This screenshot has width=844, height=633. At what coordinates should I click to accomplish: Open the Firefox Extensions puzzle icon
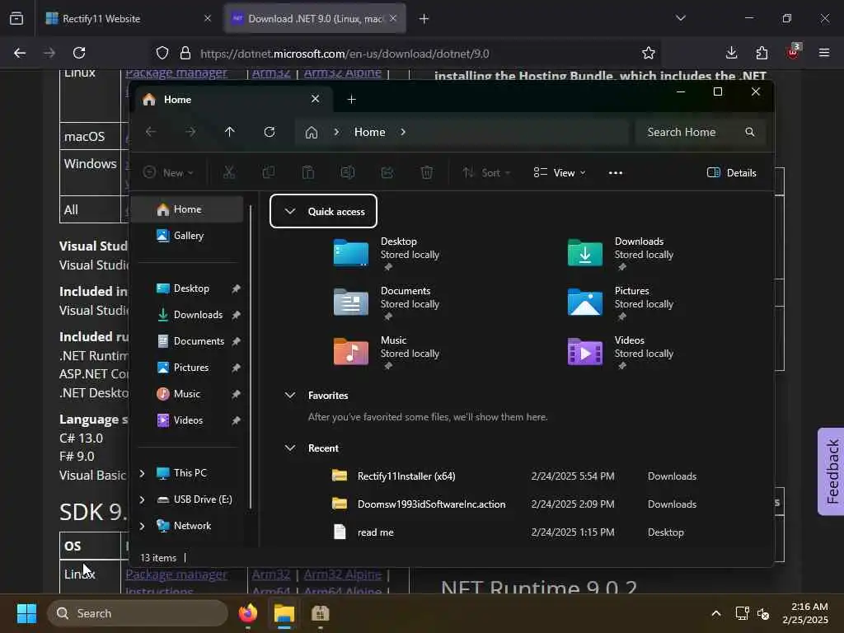click(x=762, y=53)
